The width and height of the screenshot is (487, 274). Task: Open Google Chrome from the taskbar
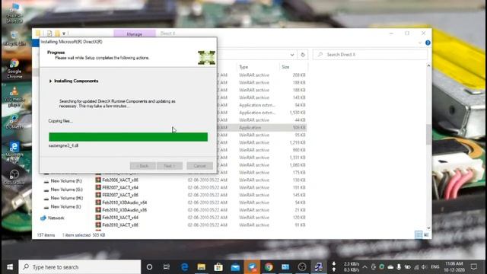269,267
